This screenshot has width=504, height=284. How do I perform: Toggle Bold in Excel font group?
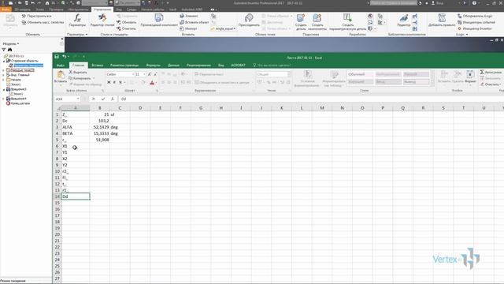(x=109, y=82)
